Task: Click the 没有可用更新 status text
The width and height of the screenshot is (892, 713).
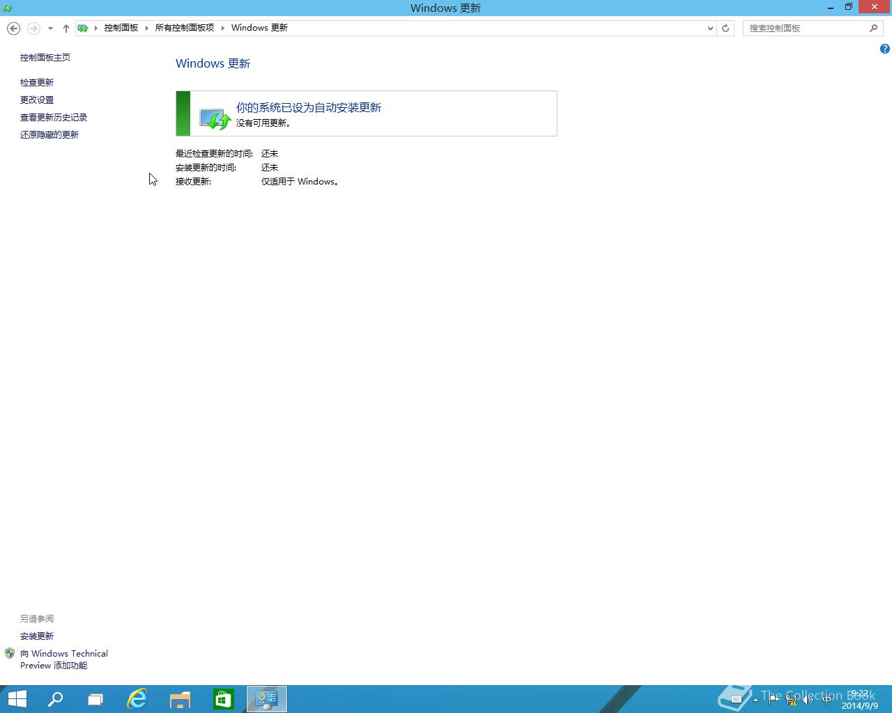Action: pyautogui.click(x=263, y=123)
